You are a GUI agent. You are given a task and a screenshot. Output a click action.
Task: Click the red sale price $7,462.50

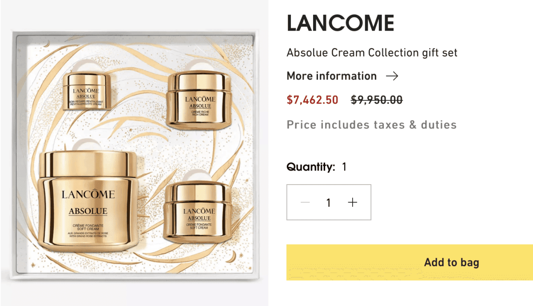(313, 100)
